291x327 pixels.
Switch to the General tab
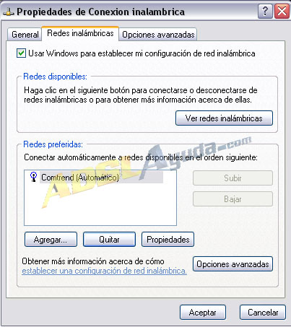coord(25,35)
